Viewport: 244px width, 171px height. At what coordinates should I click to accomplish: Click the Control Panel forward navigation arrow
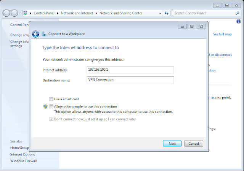point(14,13)
